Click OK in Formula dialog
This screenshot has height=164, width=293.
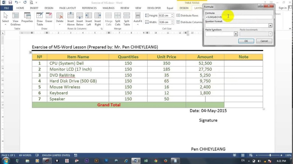[x=246, y=41]
